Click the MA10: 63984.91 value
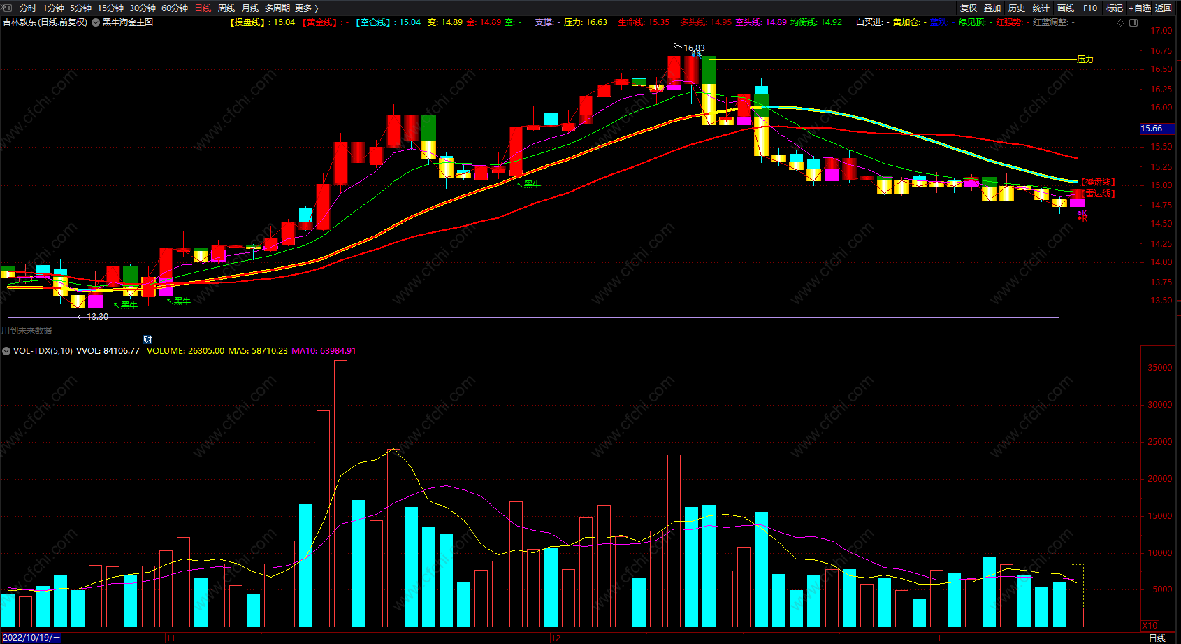The height and width of the screenshot is (644, 1181). [x=324, y=351]
